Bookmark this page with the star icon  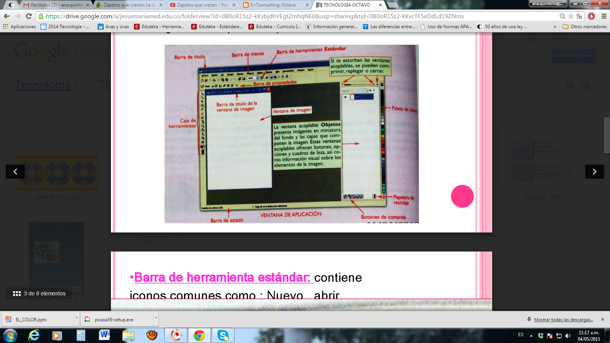tap(571, 16)
